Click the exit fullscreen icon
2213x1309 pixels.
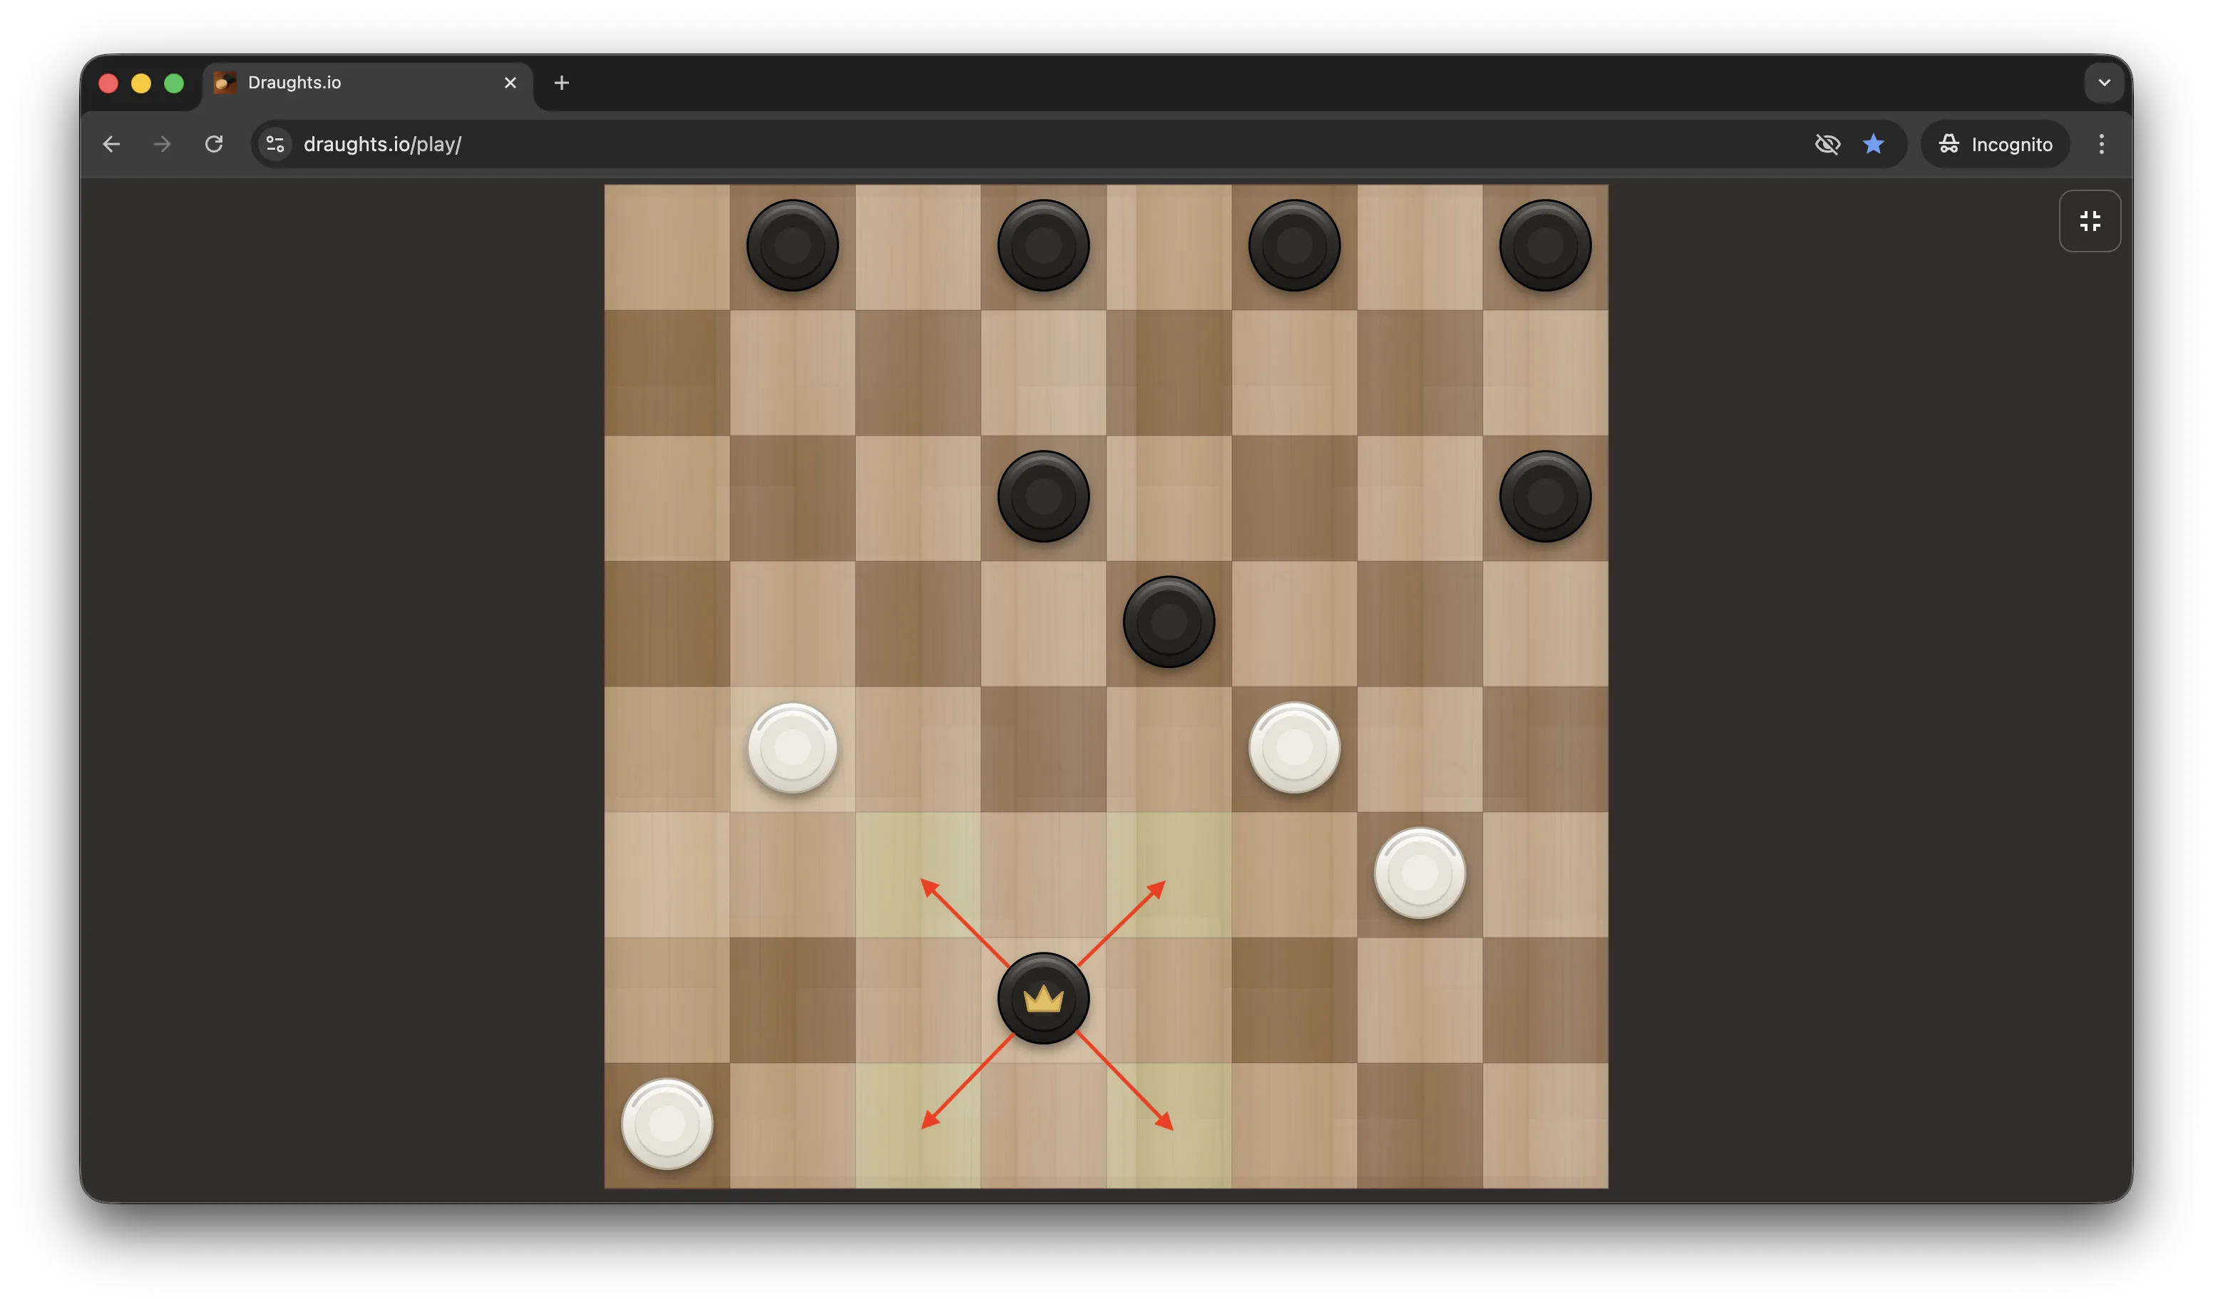pos(2090,220)
